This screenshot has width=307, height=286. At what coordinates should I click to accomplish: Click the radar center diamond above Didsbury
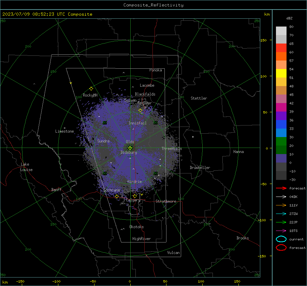tap(130, 148)
